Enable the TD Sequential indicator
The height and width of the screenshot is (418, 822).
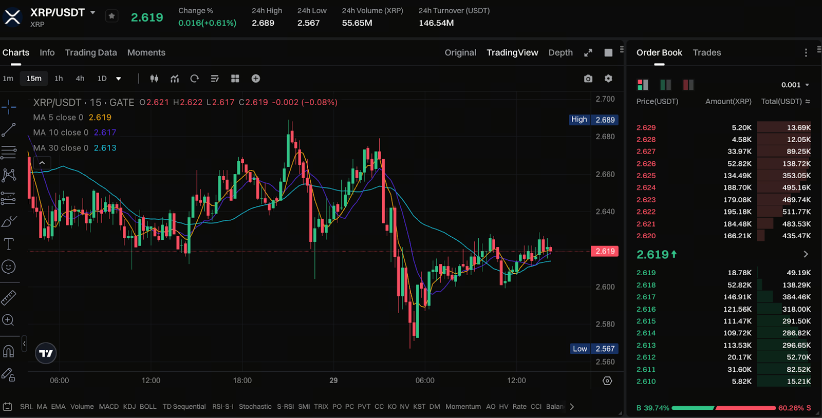[x=184, y=407]
